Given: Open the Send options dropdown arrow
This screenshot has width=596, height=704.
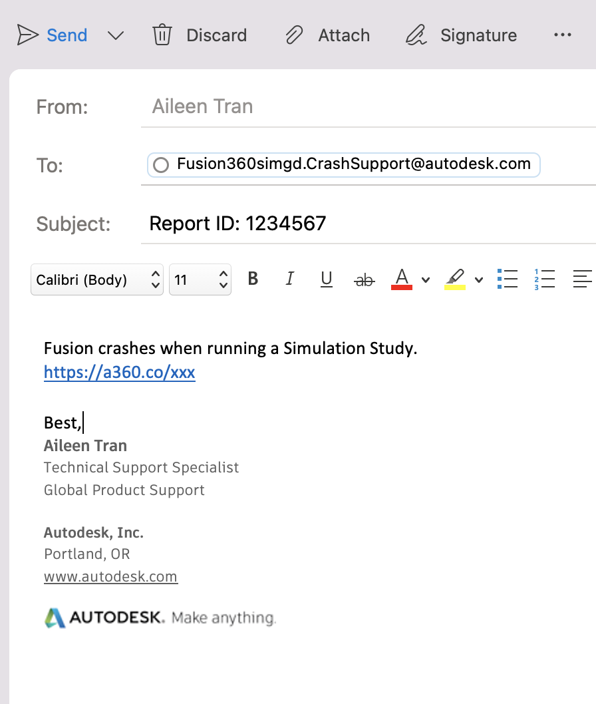Looking at the screenshot, I should [116, 35].
